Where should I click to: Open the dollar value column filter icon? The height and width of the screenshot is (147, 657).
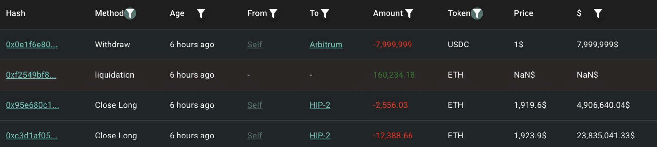click(x=598, y=13)
